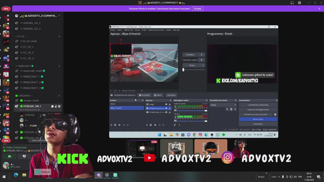Open ADVOXTV_2 server header dropdown
This screenshot has height=182, width=324.
[38, 16]
